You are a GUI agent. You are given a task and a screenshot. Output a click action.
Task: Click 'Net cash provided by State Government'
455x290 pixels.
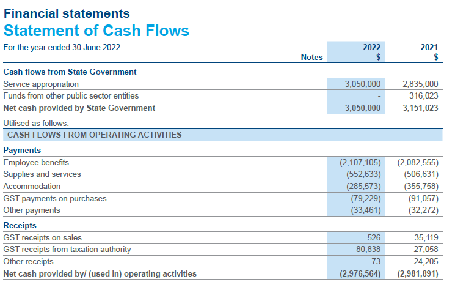coord(79,108)
